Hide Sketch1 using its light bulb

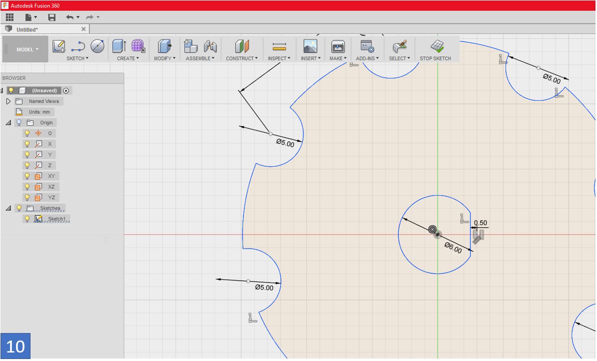tap(27, 219)
